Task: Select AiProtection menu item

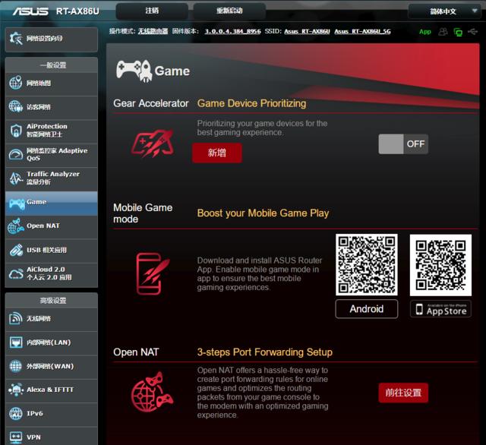Action: coord(52,131)
